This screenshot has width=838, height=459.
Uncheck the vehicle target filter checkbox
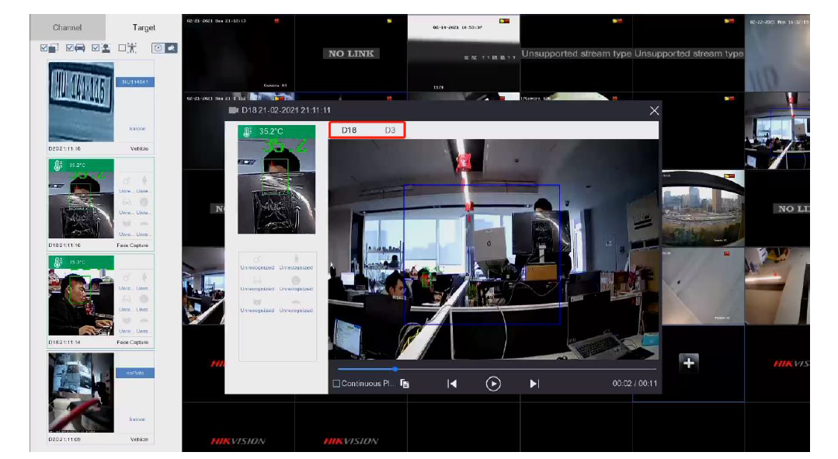click(x=71, y=47)
